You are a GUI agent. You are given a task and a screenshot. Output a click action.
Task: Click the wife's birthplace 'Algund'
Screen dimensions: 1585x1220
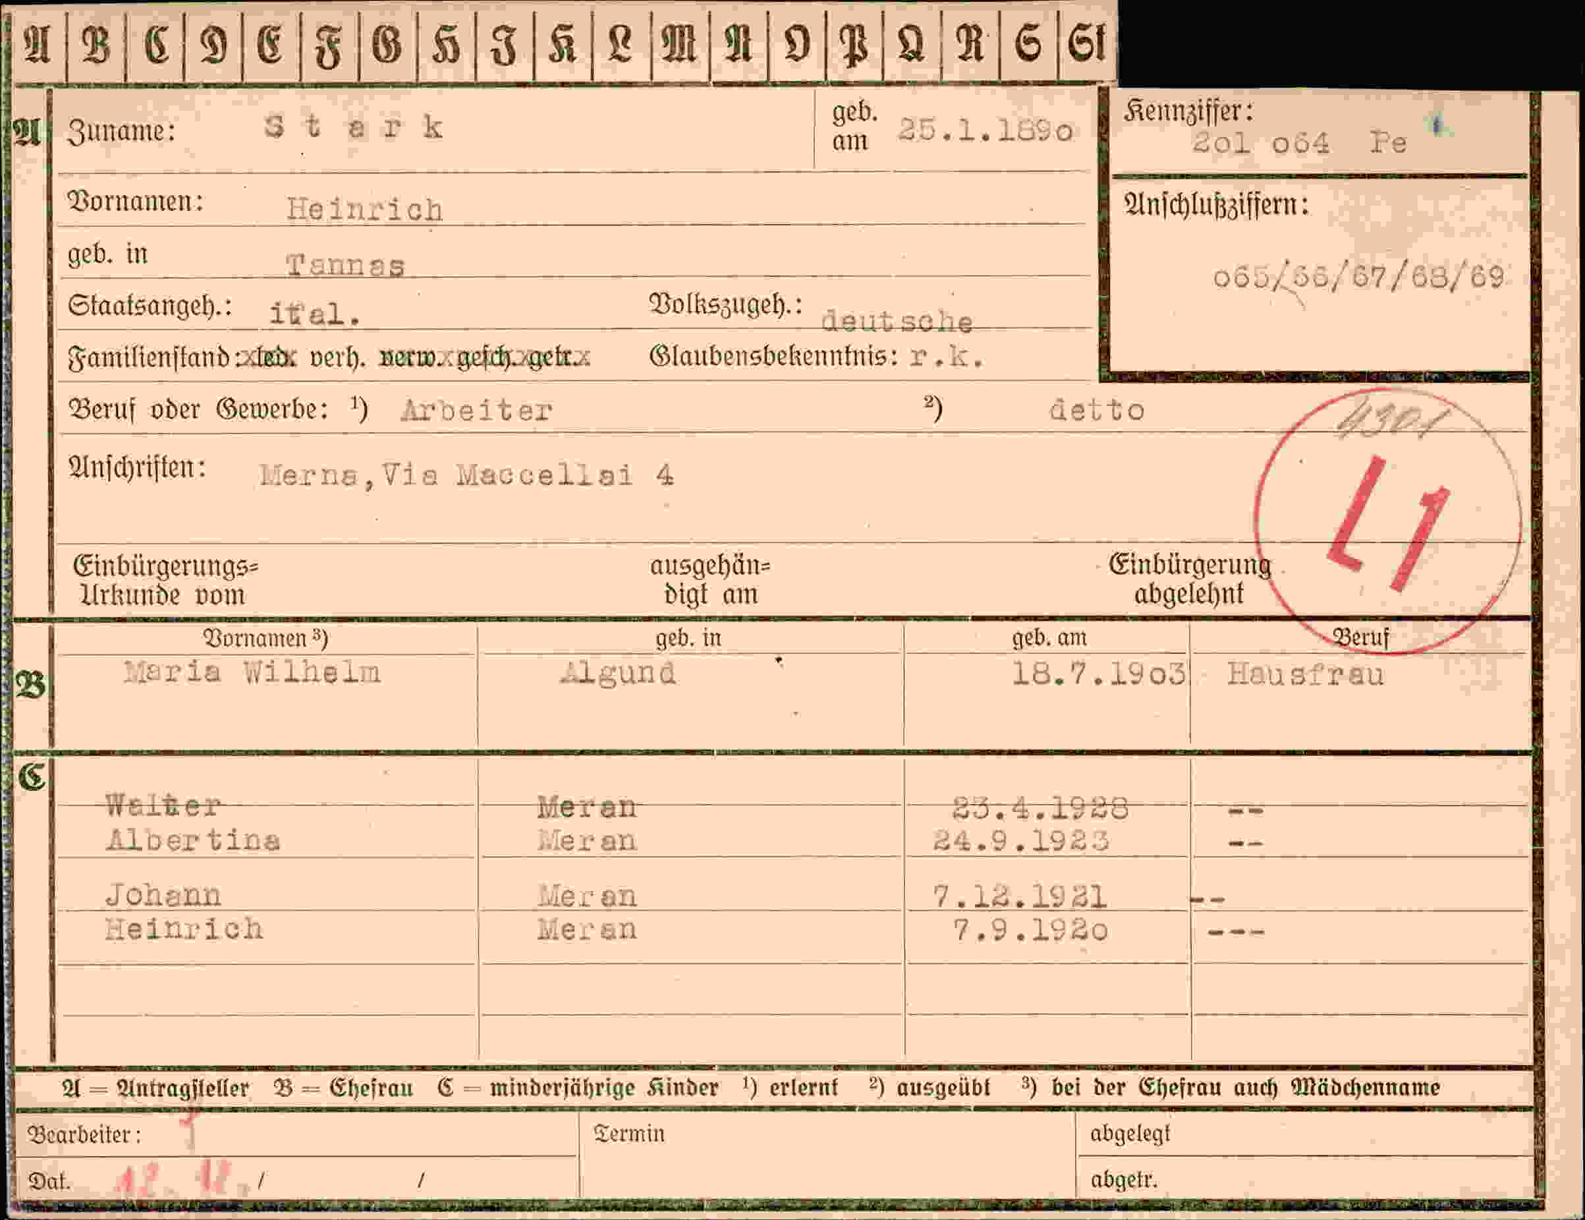[x=619, y=673]
